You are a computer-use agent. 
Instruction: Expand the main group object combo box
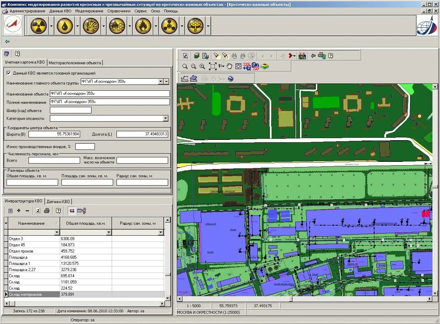pos(161,81)
